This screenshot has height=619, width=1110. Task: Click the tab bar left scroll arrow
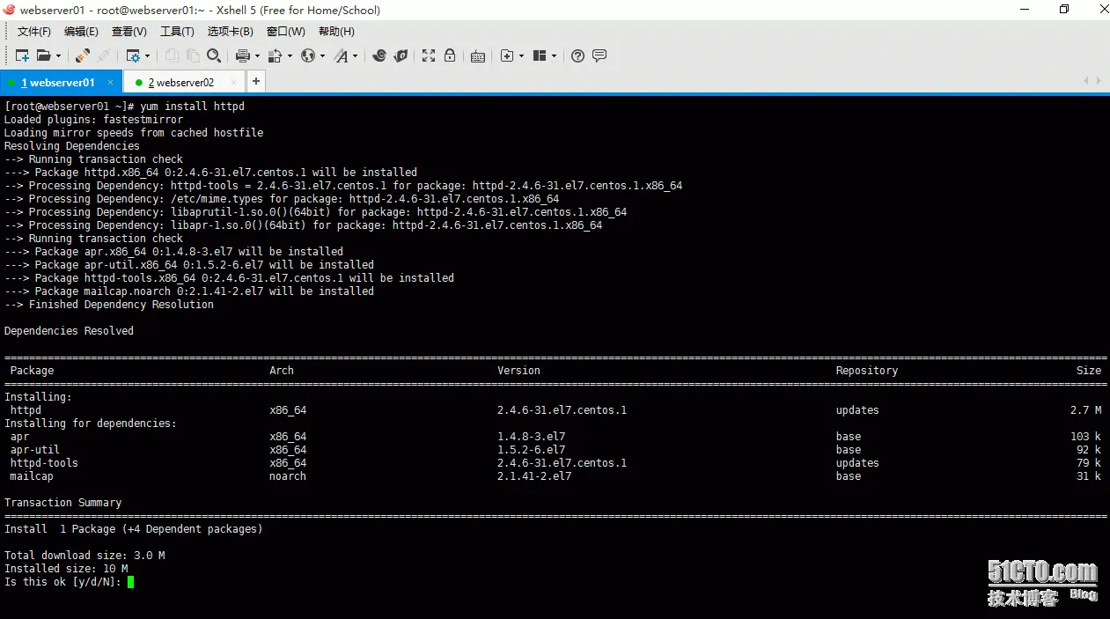tap(1086, 81)
